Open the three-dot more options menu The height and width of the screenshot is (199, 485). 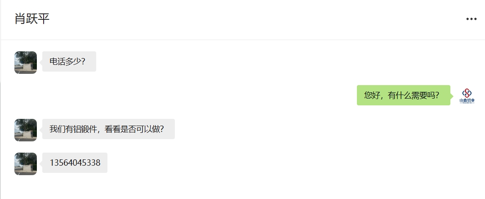coord(471,19)
